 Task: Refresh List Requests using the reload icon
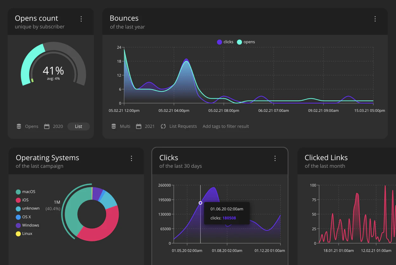tap(163, 126)
